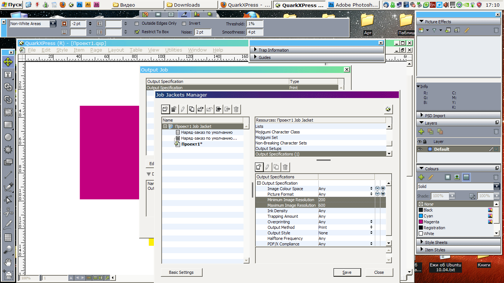Click Close button in Job Jackets Manager
504x283 pixels.
click(379, 272)
